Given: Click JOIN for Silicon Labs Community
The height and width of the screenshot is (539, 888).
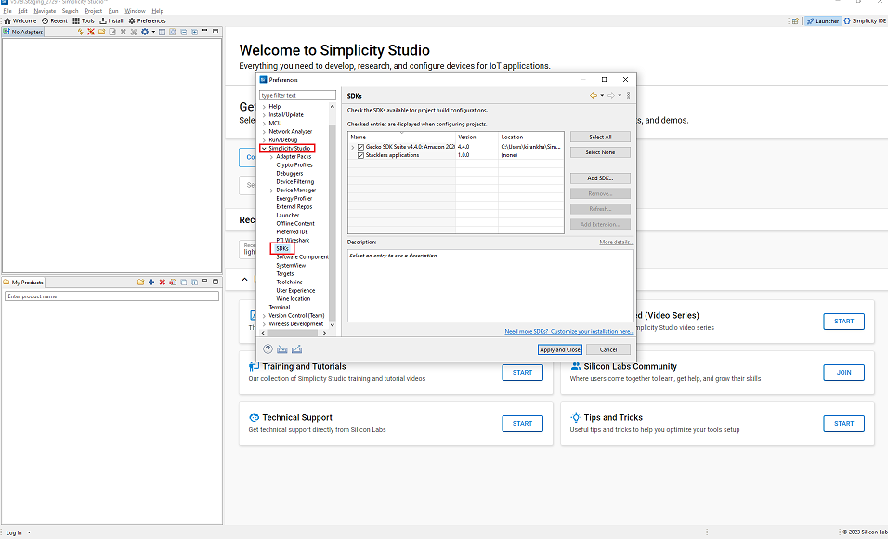Looking at the screenshot, I should pyautogui.click(x=843, y=373).
